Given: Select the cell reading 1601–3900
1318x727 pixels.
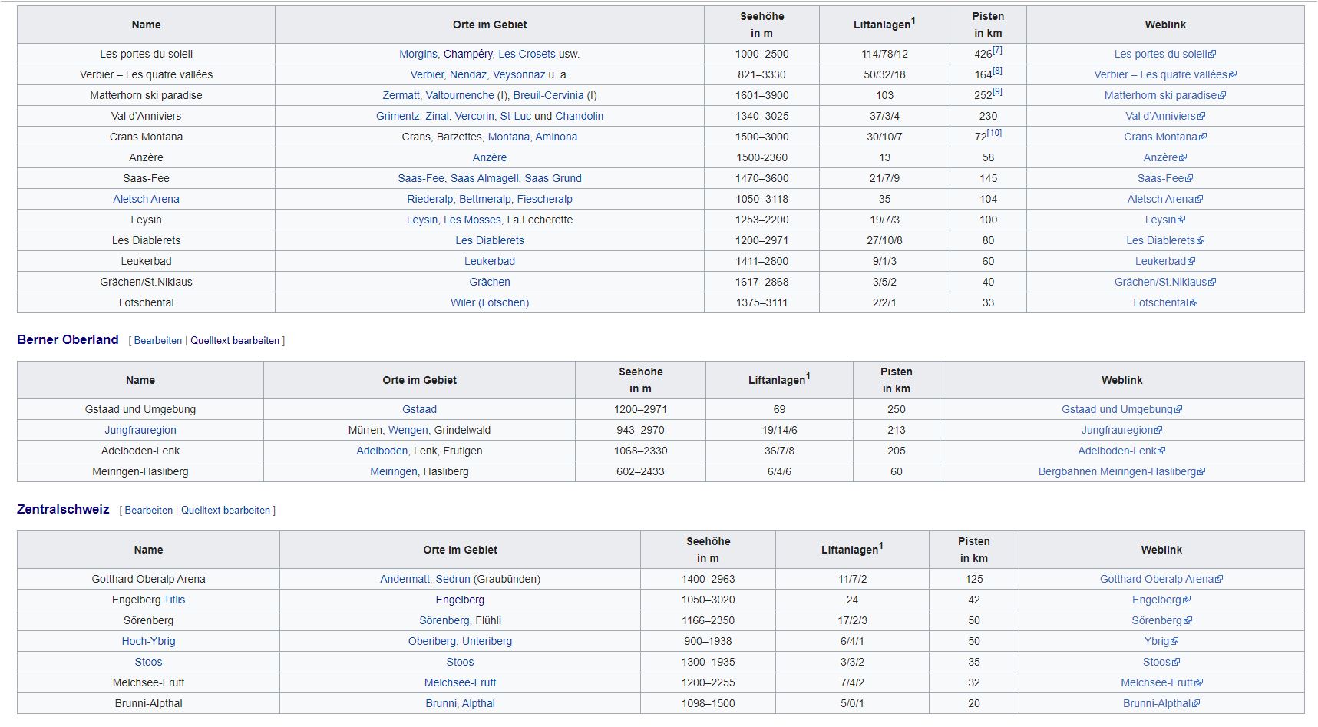Looking at the screenshot, I should tap(761, 95).
